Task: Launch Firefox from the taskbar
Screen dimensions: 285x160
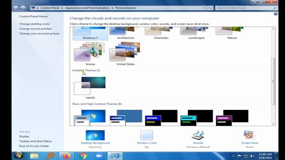Action: coord(66,156)
